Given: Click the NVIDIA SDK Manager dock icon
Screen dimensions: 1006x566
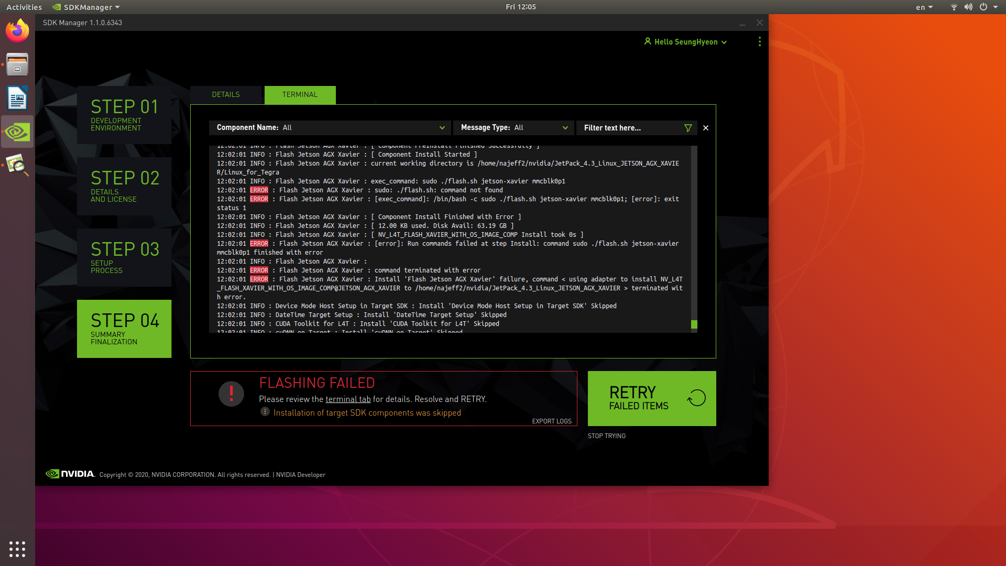Looking at the screenshot, I should click(x=17, y=132).
